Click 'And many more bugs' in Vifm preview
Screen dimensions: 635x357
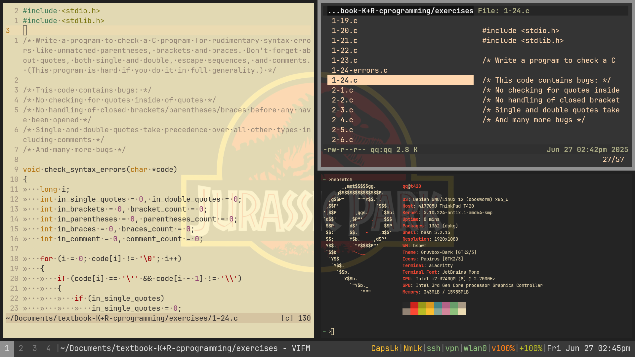[533, 120]
